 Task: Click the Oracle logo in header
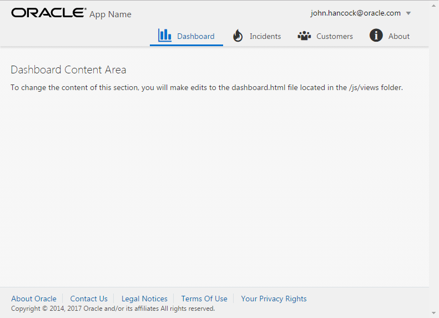pos(49,13)
